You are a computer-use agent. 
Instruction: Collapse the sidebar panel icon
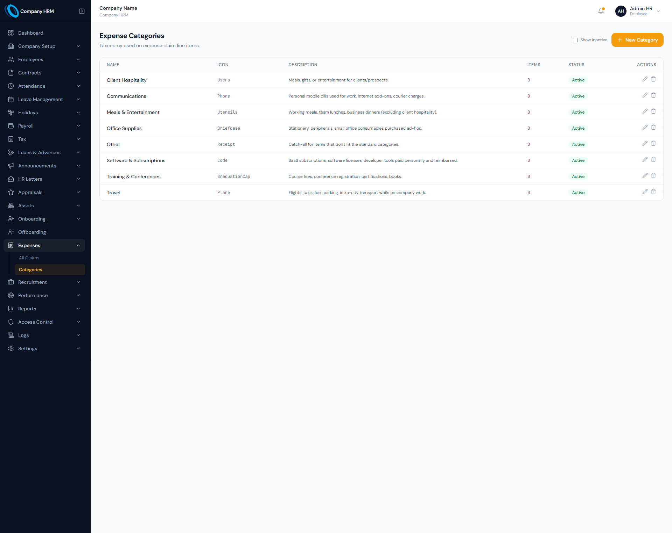click(82, 11)
